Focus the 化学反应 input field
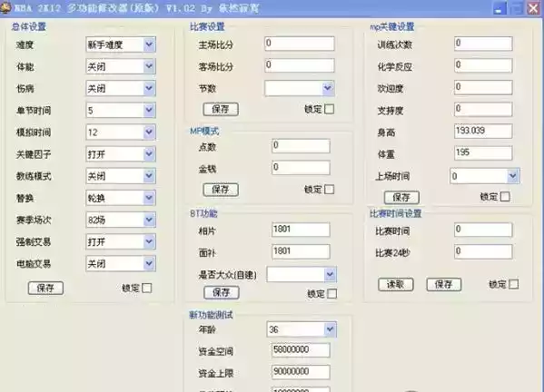The image size is (544, 392). point(483,65)
